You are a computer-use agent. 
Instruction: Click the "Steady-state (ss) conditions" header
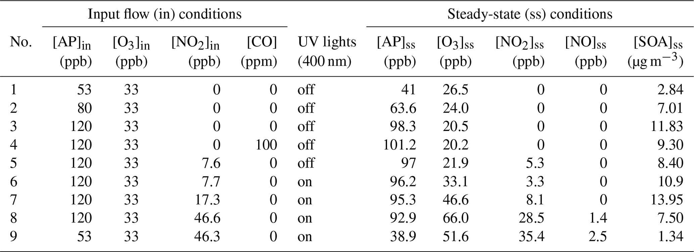coord(529,14)
